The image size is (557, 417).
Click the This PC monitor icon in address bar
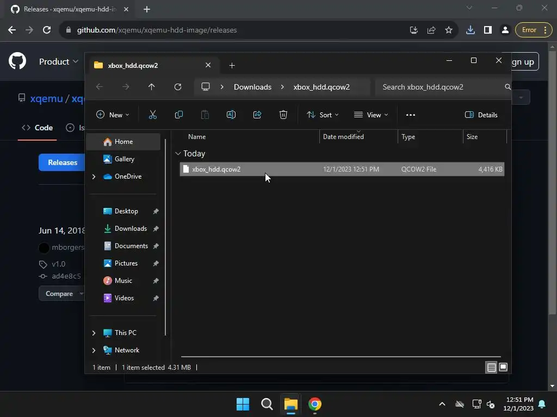205,87
